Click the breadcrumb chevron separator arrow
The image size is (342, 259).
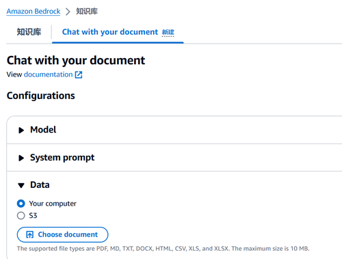click(68, 12)
